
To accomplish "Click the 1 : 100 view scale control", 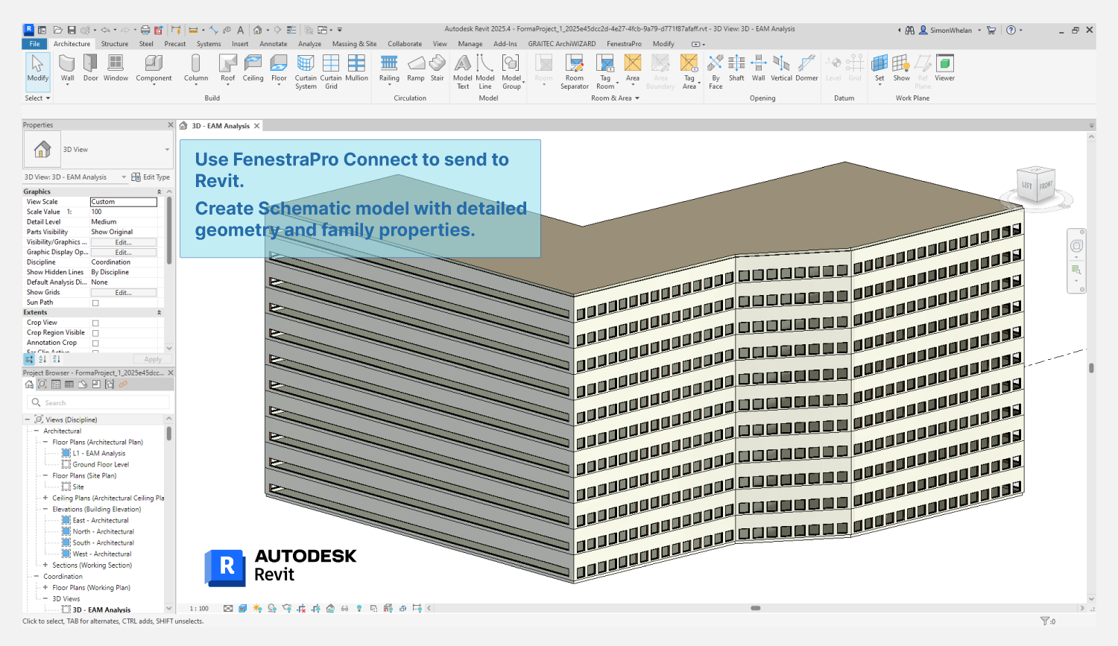I will point(199,609).
